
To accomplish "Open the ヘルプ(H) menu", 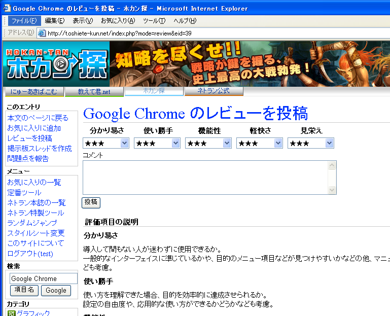I will point(185,21).
